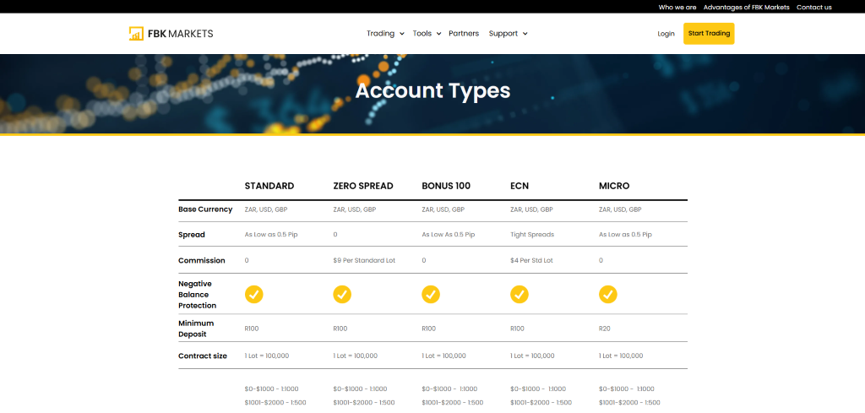
Task: Click the Tight Spreads cell
Action: [532, 234]
